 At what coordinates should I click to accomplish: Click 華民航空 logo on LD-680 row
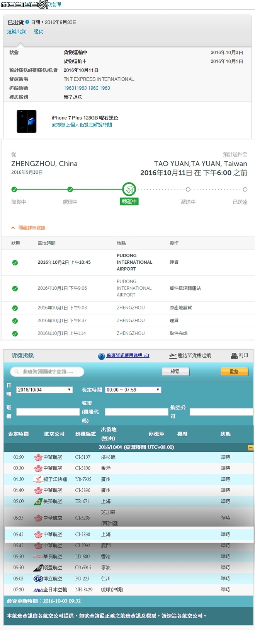[37, 557]
